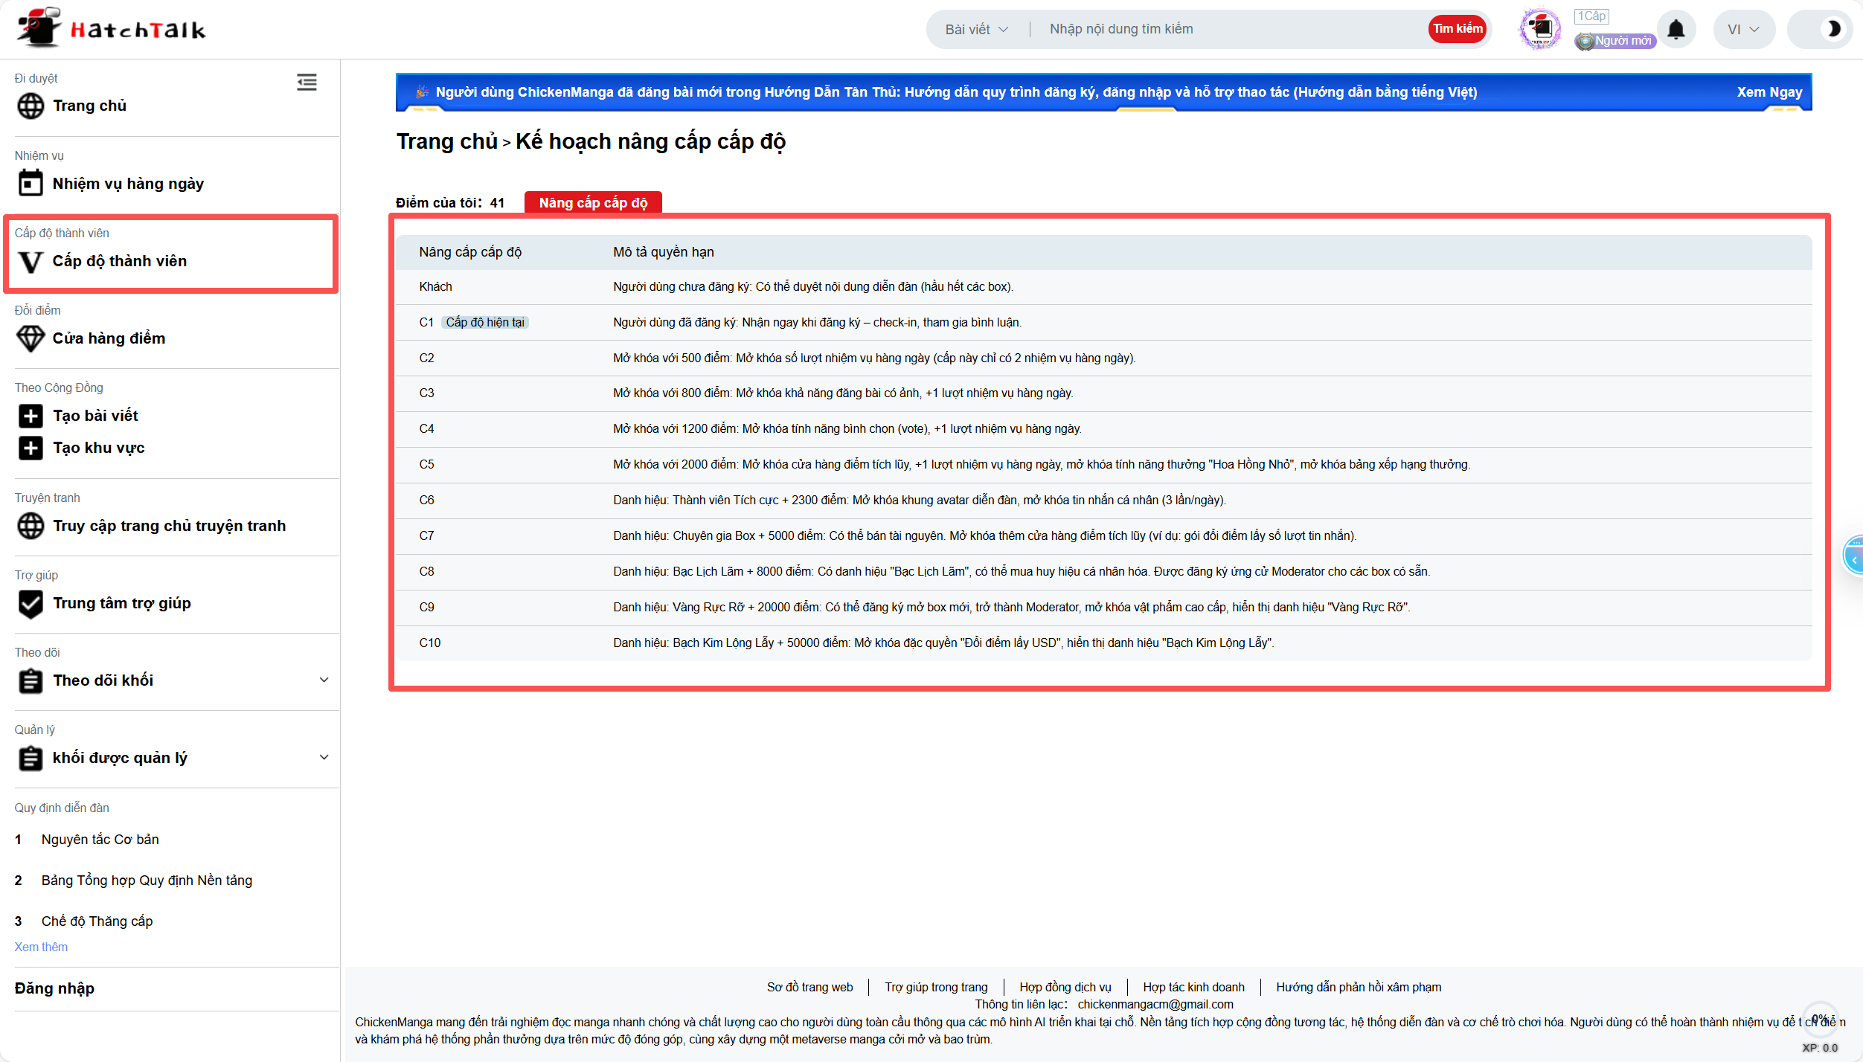This screenshot has width=1863, height=1062.
Task: Expand khối được quản lý section
Action: [x=324, y=758]
